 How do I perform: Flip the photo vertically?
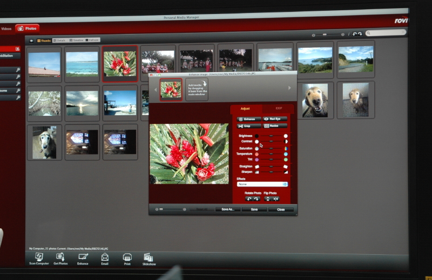tap(267, 199)
